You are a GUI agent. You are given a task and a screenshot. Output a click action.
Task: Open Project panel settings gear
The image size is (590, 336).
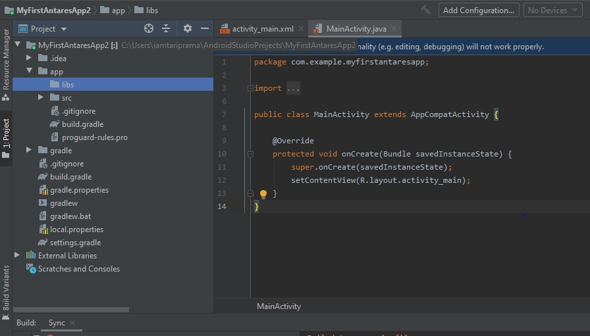tap(188, 28)
